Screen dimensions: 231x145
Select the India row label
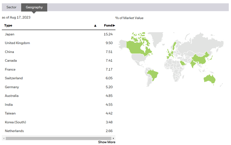[9, 105]
